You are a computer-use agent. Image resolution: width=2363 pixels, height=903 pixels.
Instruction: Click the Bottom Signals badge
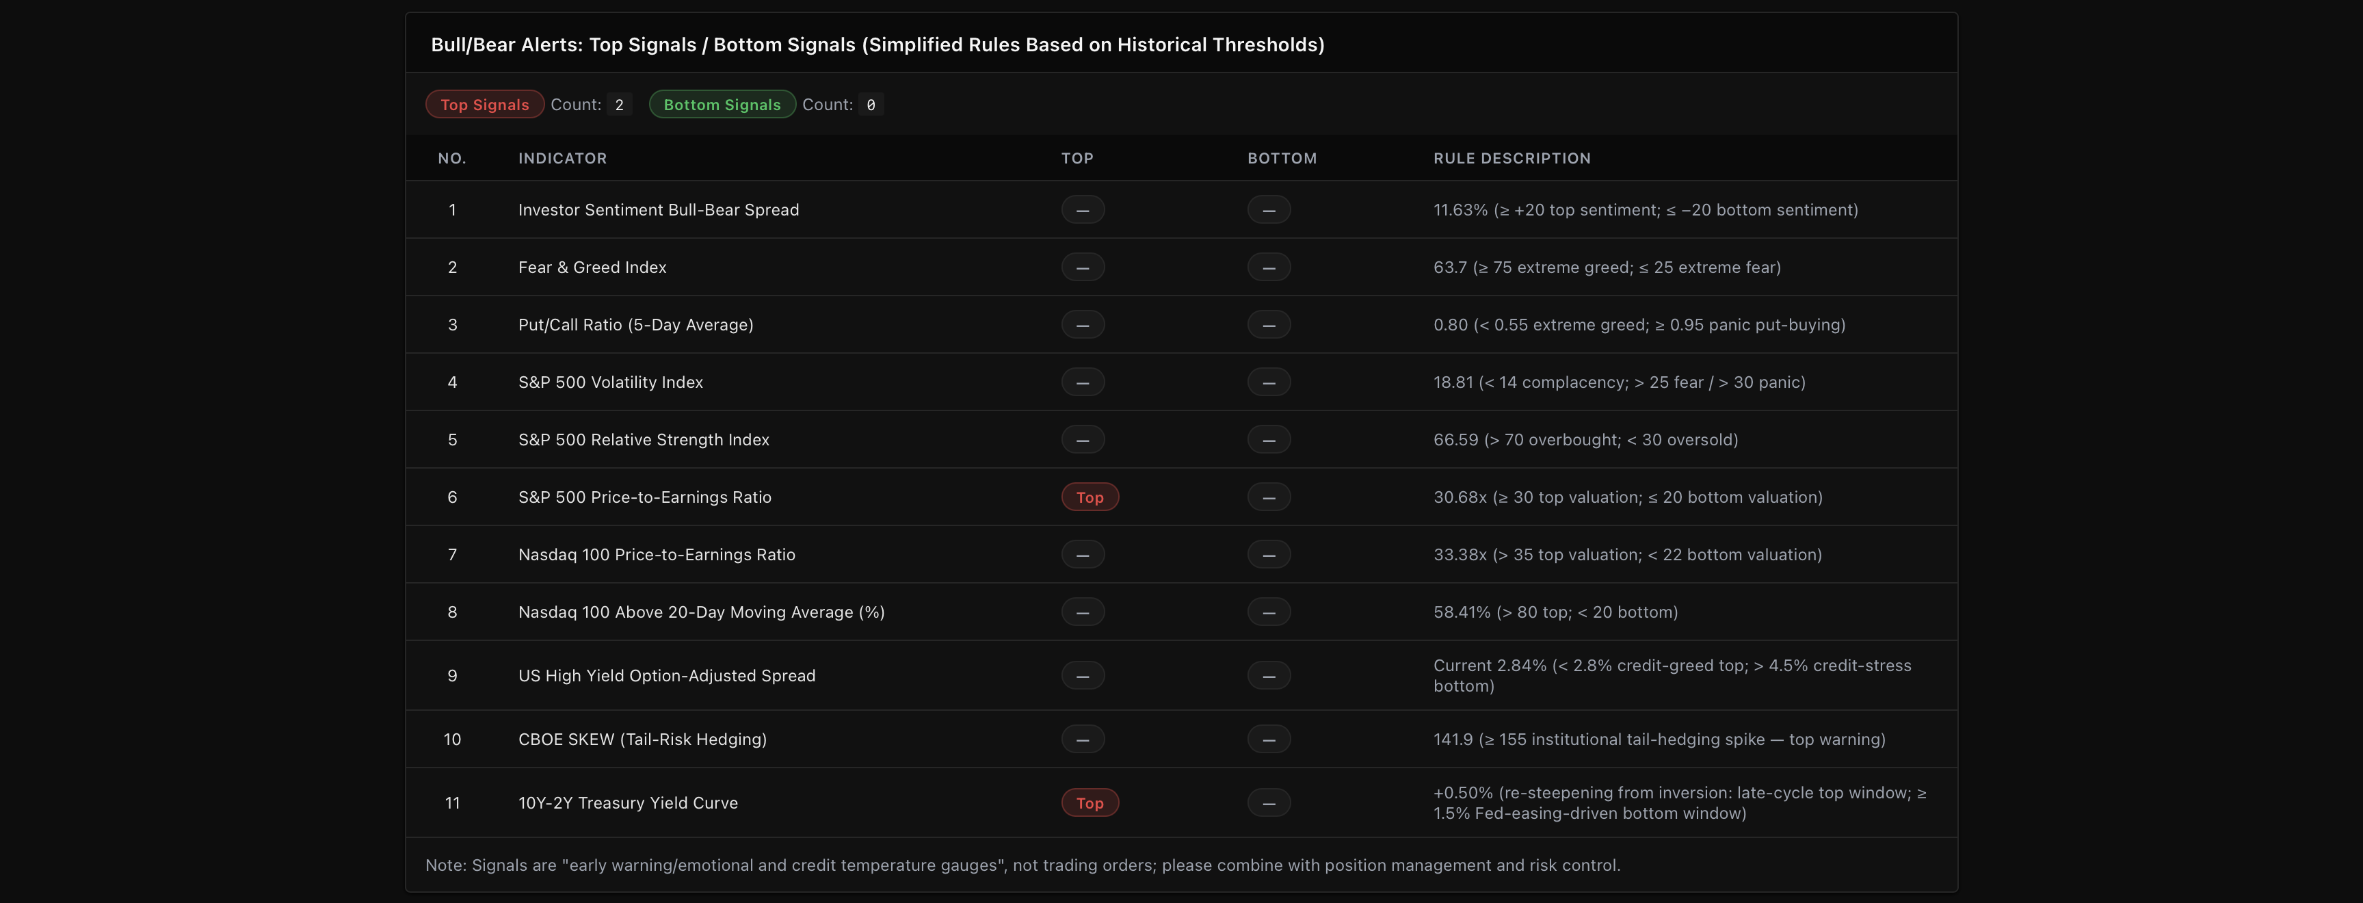(722, 105)
